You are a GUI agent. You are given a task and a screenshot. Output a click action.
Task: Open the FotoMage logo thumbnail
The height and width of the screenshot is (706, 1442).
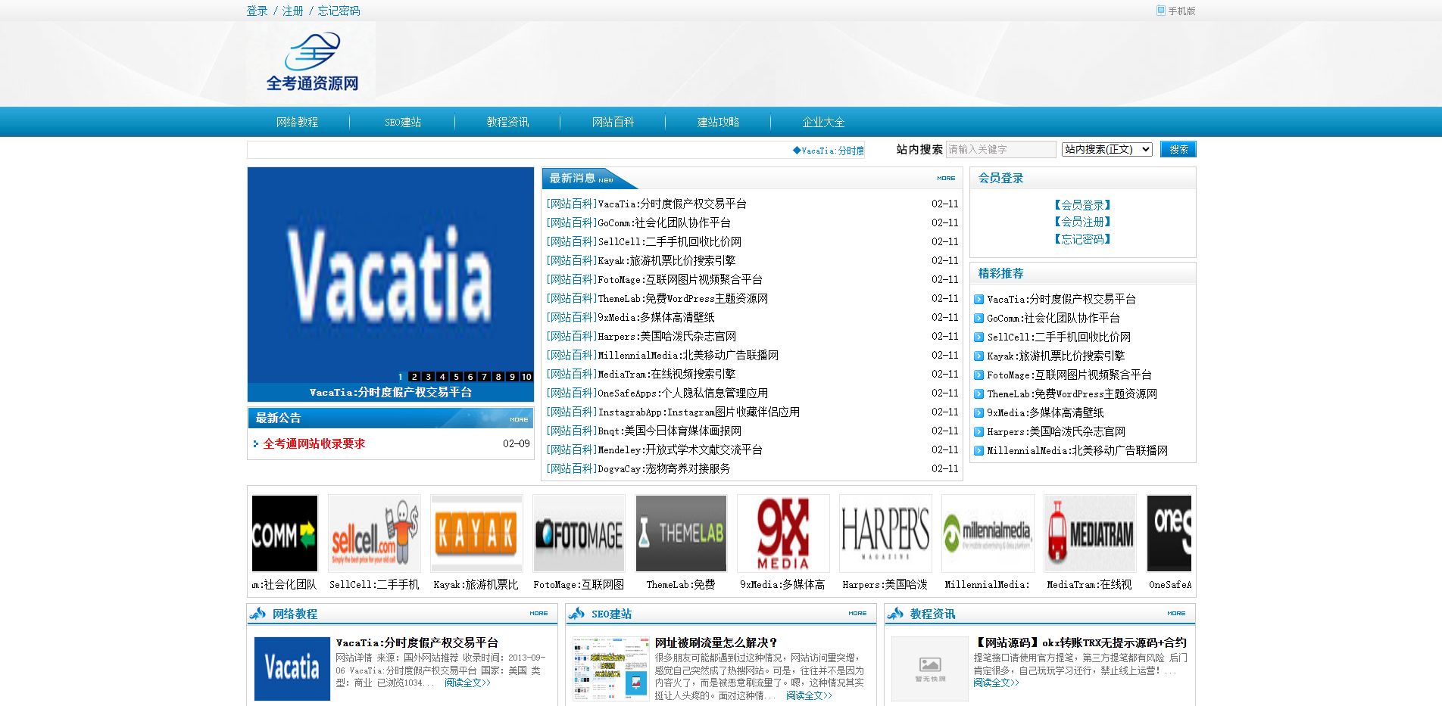pos(579,533)
